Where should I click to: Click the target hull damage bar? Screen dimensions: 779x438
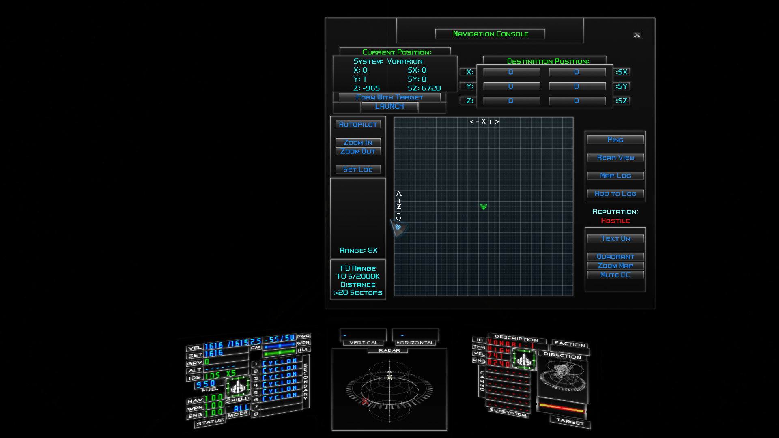tap(562, 407)
